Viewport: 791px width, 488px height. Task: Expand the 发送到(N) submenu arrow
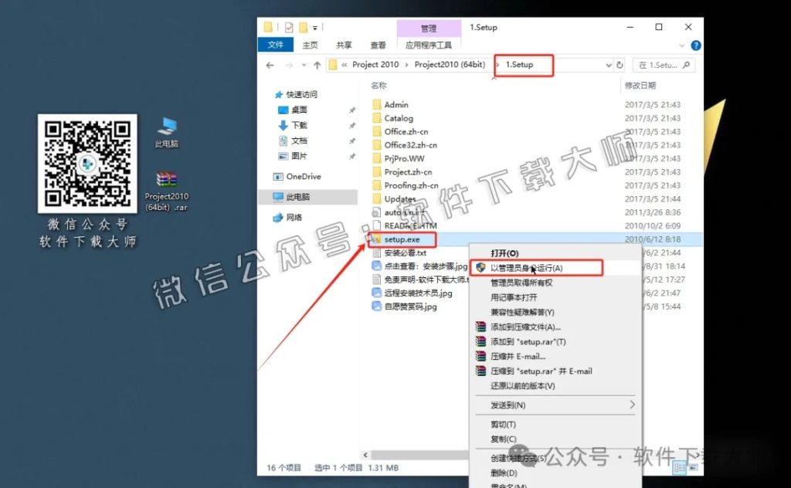tap(633, 405)
